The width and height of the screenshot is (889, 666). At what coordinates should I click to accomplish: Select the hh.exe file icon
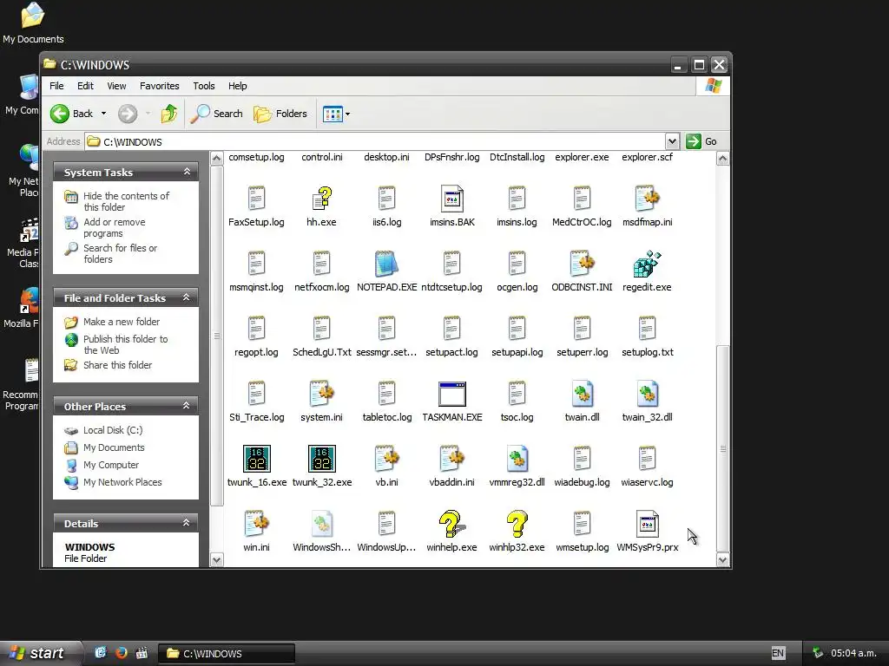(321, 199)
